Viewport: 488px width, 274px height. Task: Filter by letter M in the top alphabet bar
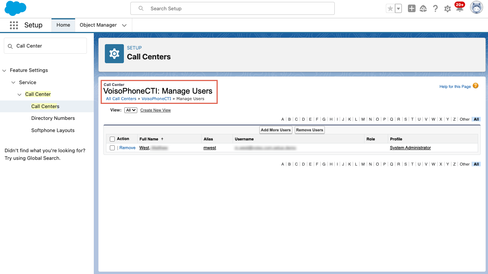click(x=363, y=119)
